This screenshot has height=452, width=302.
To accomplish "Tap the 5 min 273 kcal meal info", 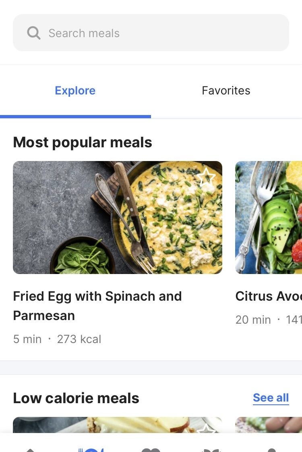I will tap(57, 339).
